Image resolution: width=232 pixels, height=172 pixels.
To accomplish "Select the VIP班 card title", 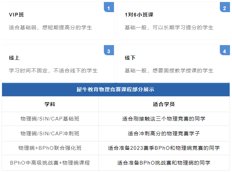I will click(x=17, y=15).
